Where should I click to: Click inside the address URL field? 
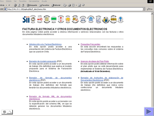pos(77,9)
